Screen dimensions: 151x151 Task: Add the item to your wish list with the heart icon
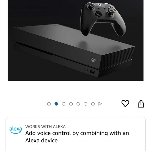[125, 104]
